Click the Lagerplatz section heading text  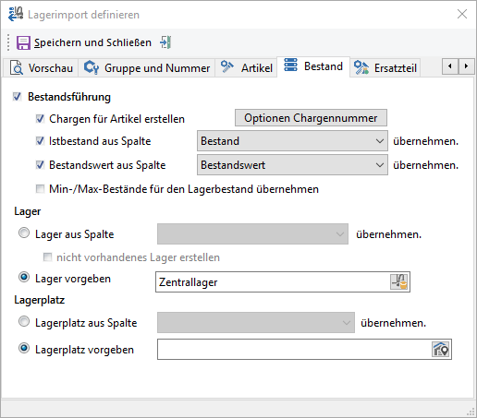(40, 300)
